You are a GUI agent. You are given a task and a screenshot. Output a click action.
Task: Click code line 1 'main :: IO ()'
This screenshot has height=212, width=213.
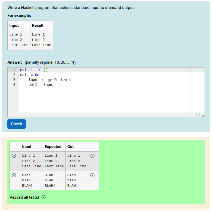coord(34,70)
